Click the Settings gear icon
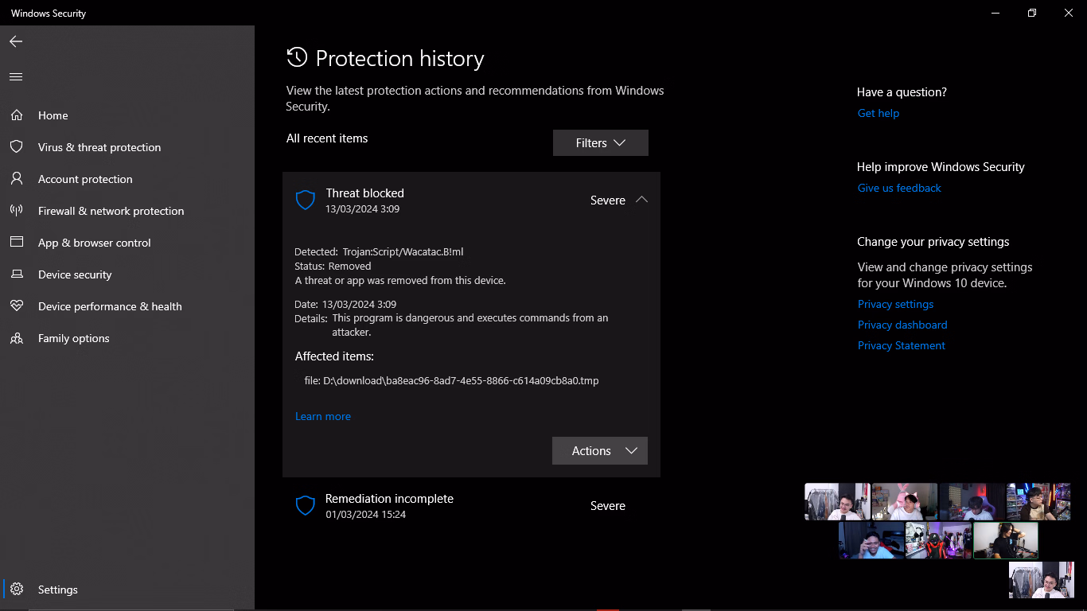This screenshot has width=1087, height=611. [16, 590]
